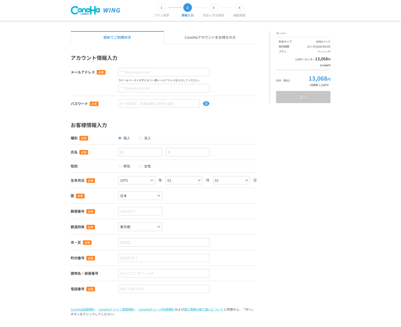This screenshot has width=401, height=327.
Task: Click the ConoHa WING logo
Action: click(x=95, y=10)
